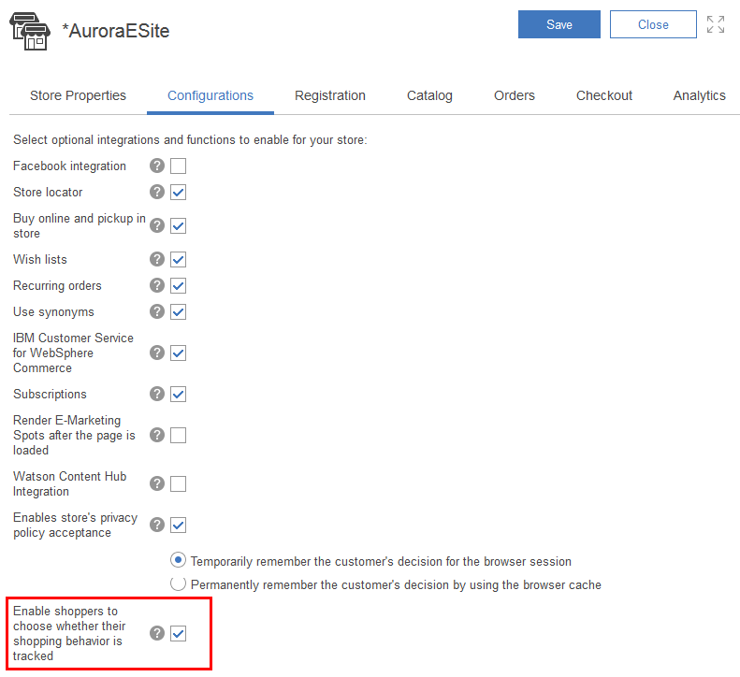Screen dimensions: 740x677
Task: Click the *AuroraESite title text
Action: [116, 31]
